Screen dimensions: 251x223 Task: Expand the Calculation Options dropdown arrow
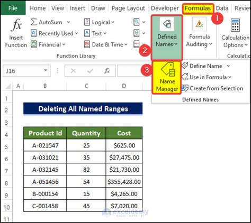point(246,45)
